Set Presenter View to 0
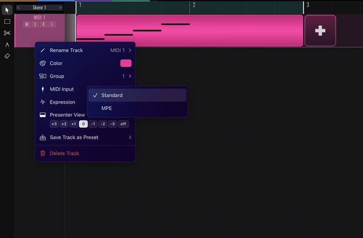This screenshot has height=238, width=363. coord(83,124)
